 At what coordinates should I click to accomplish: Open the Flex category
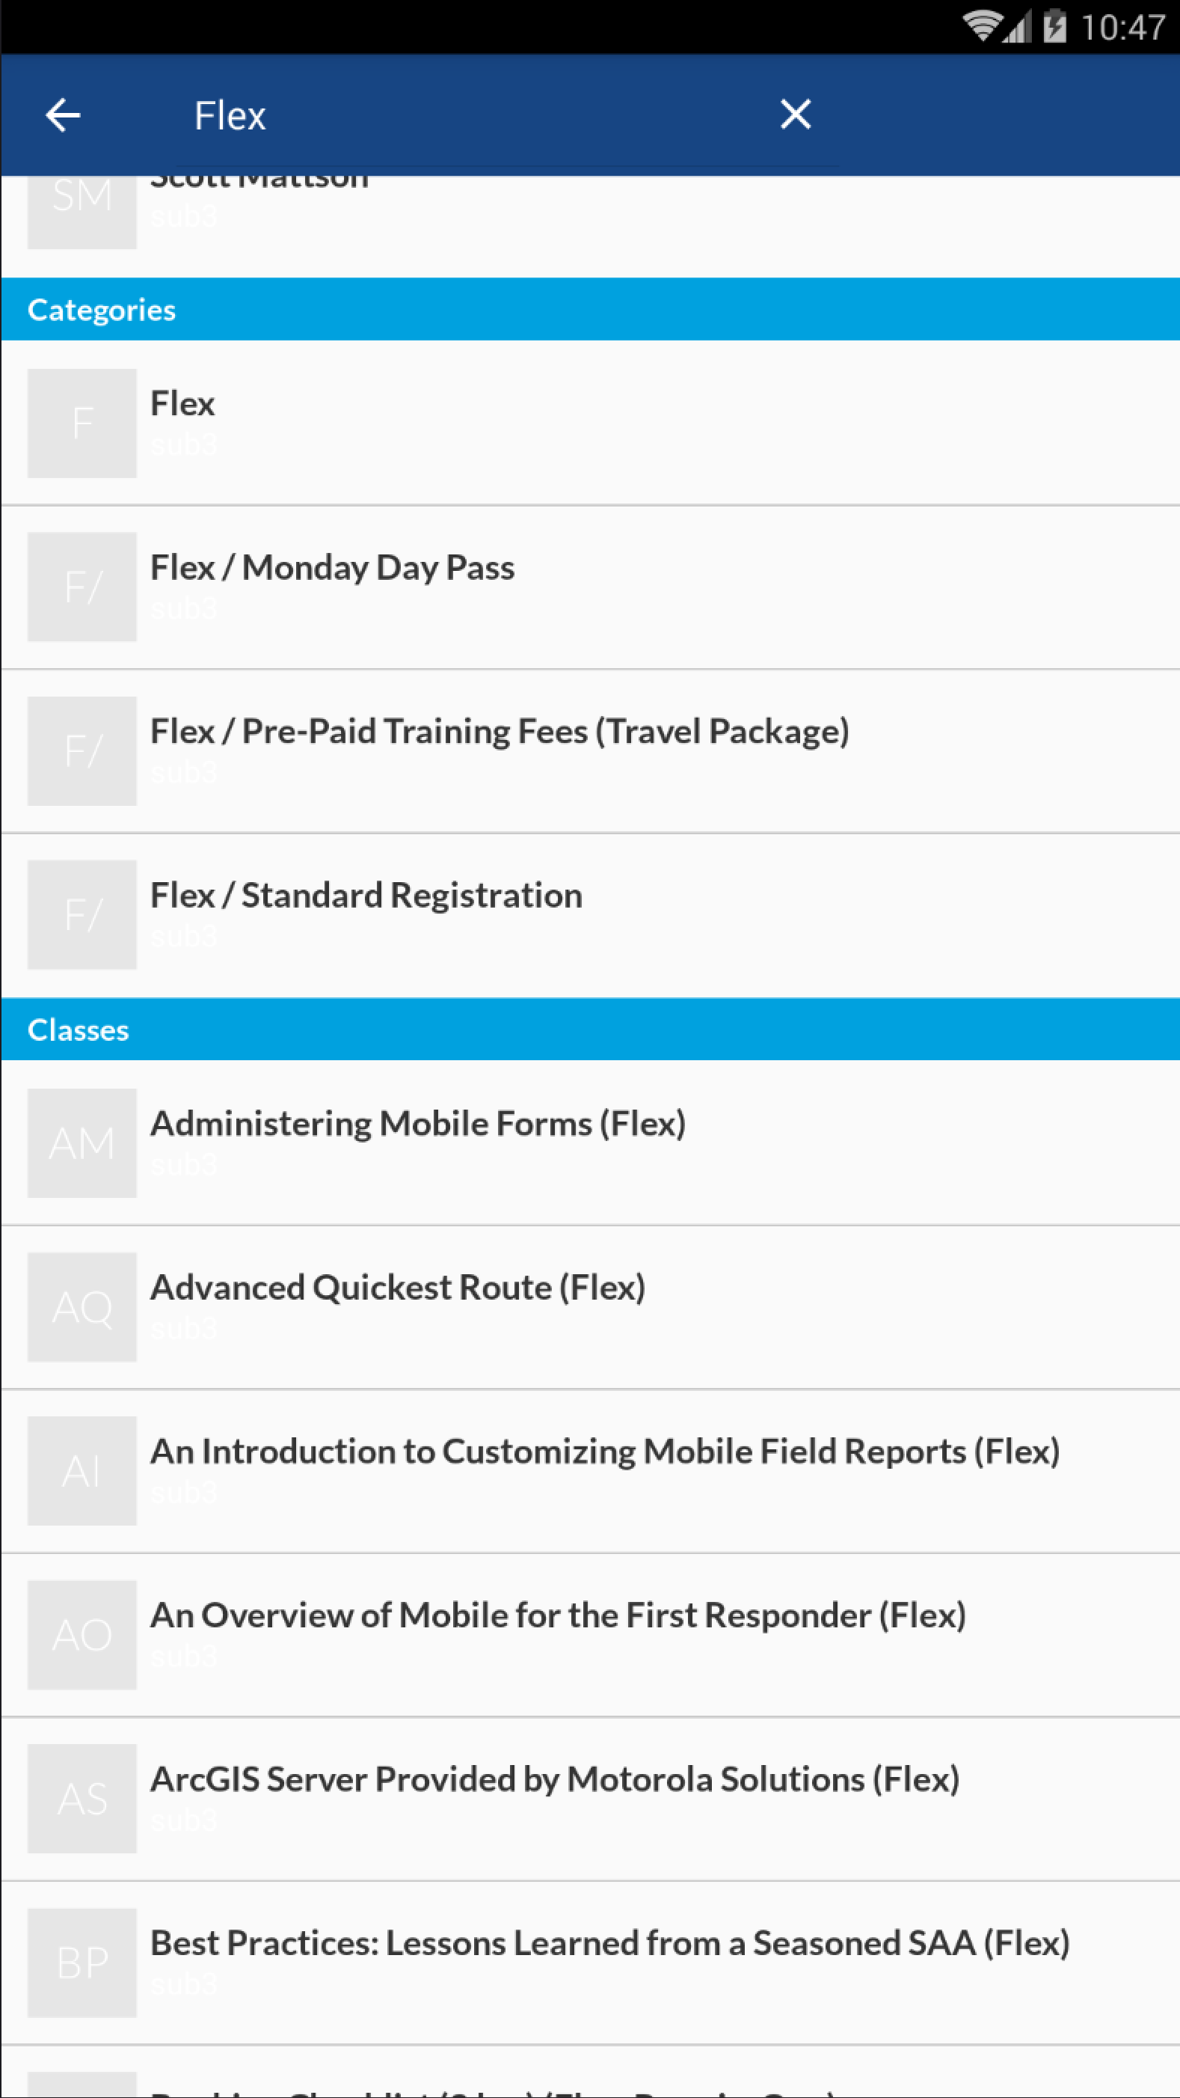pos(590,423)
